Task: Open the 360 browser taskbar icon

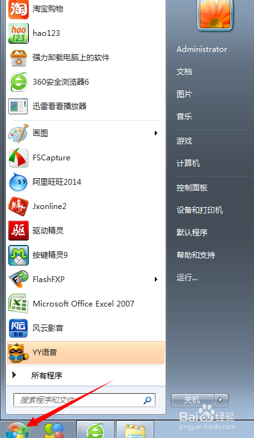Action: click(95, 430)
